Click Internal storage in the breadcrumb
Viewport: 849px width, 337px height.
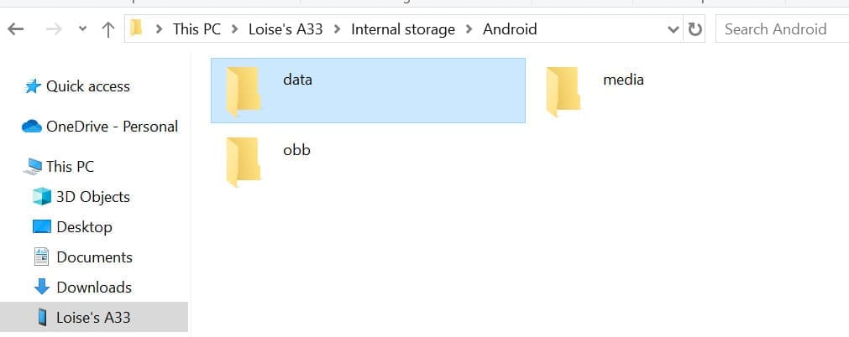pos(403,29)
